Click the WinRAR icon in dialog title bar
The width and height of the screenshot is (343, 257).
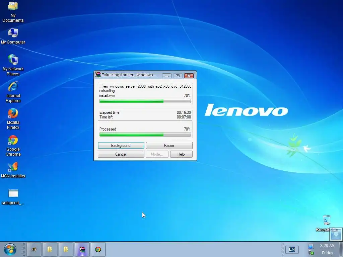point(98,75)
